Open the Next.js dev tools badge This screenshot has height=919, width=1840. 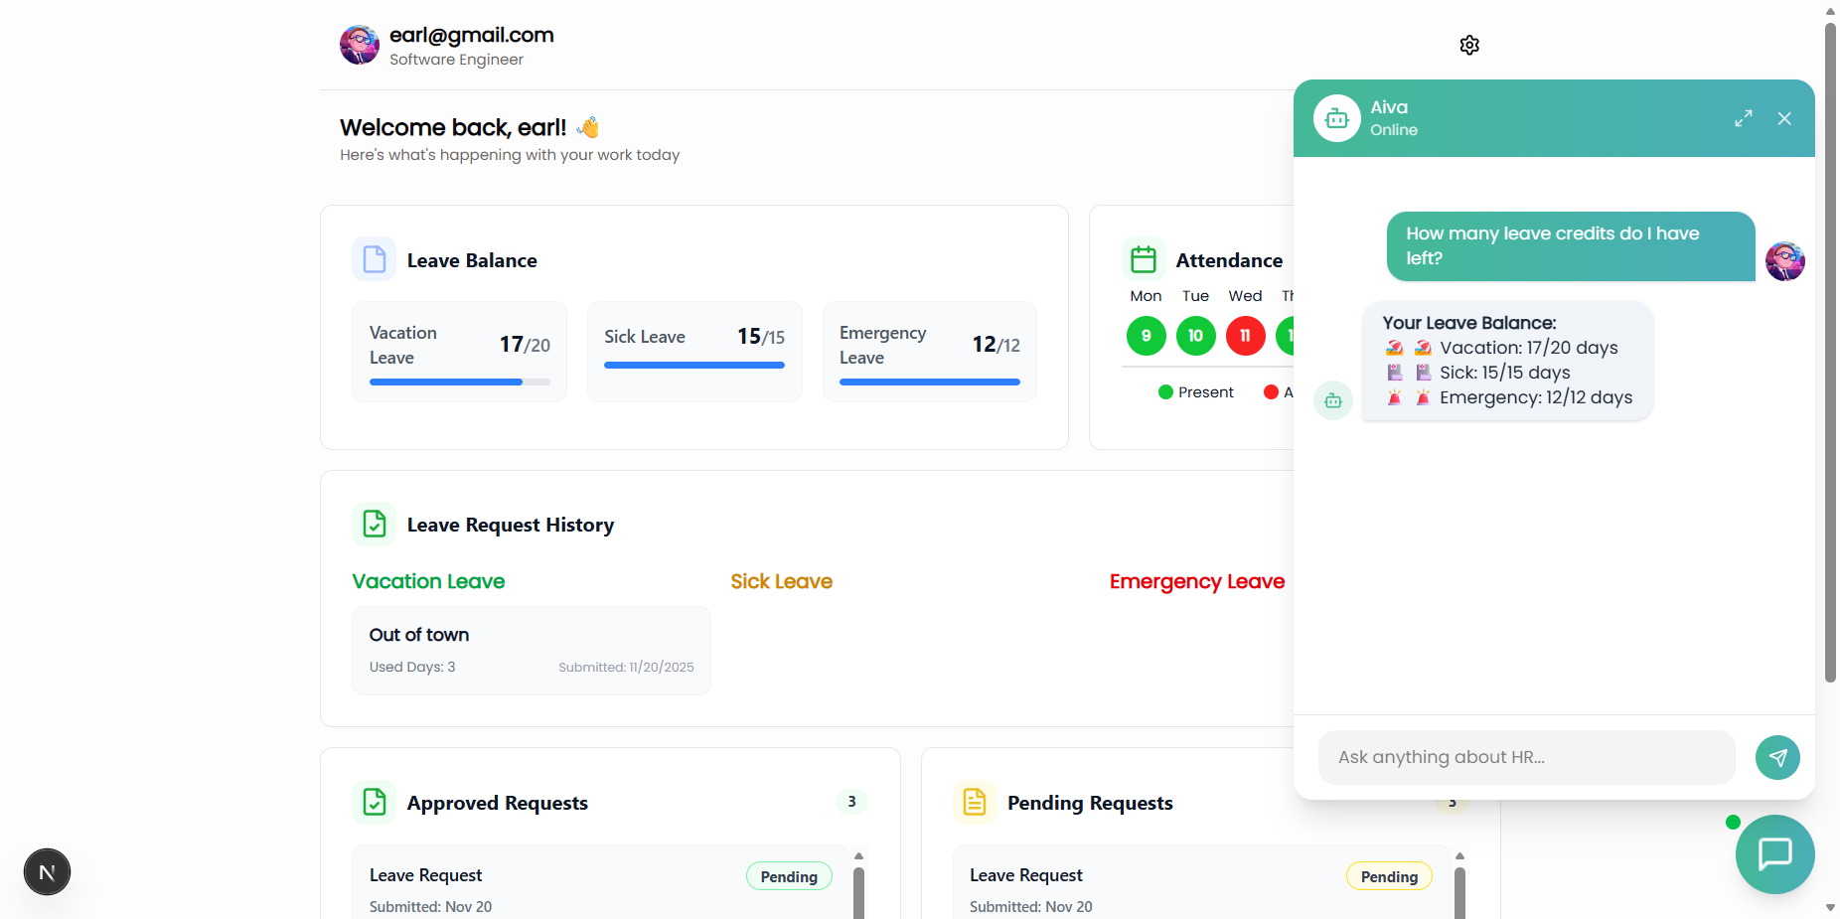click(x=47, y=872)
